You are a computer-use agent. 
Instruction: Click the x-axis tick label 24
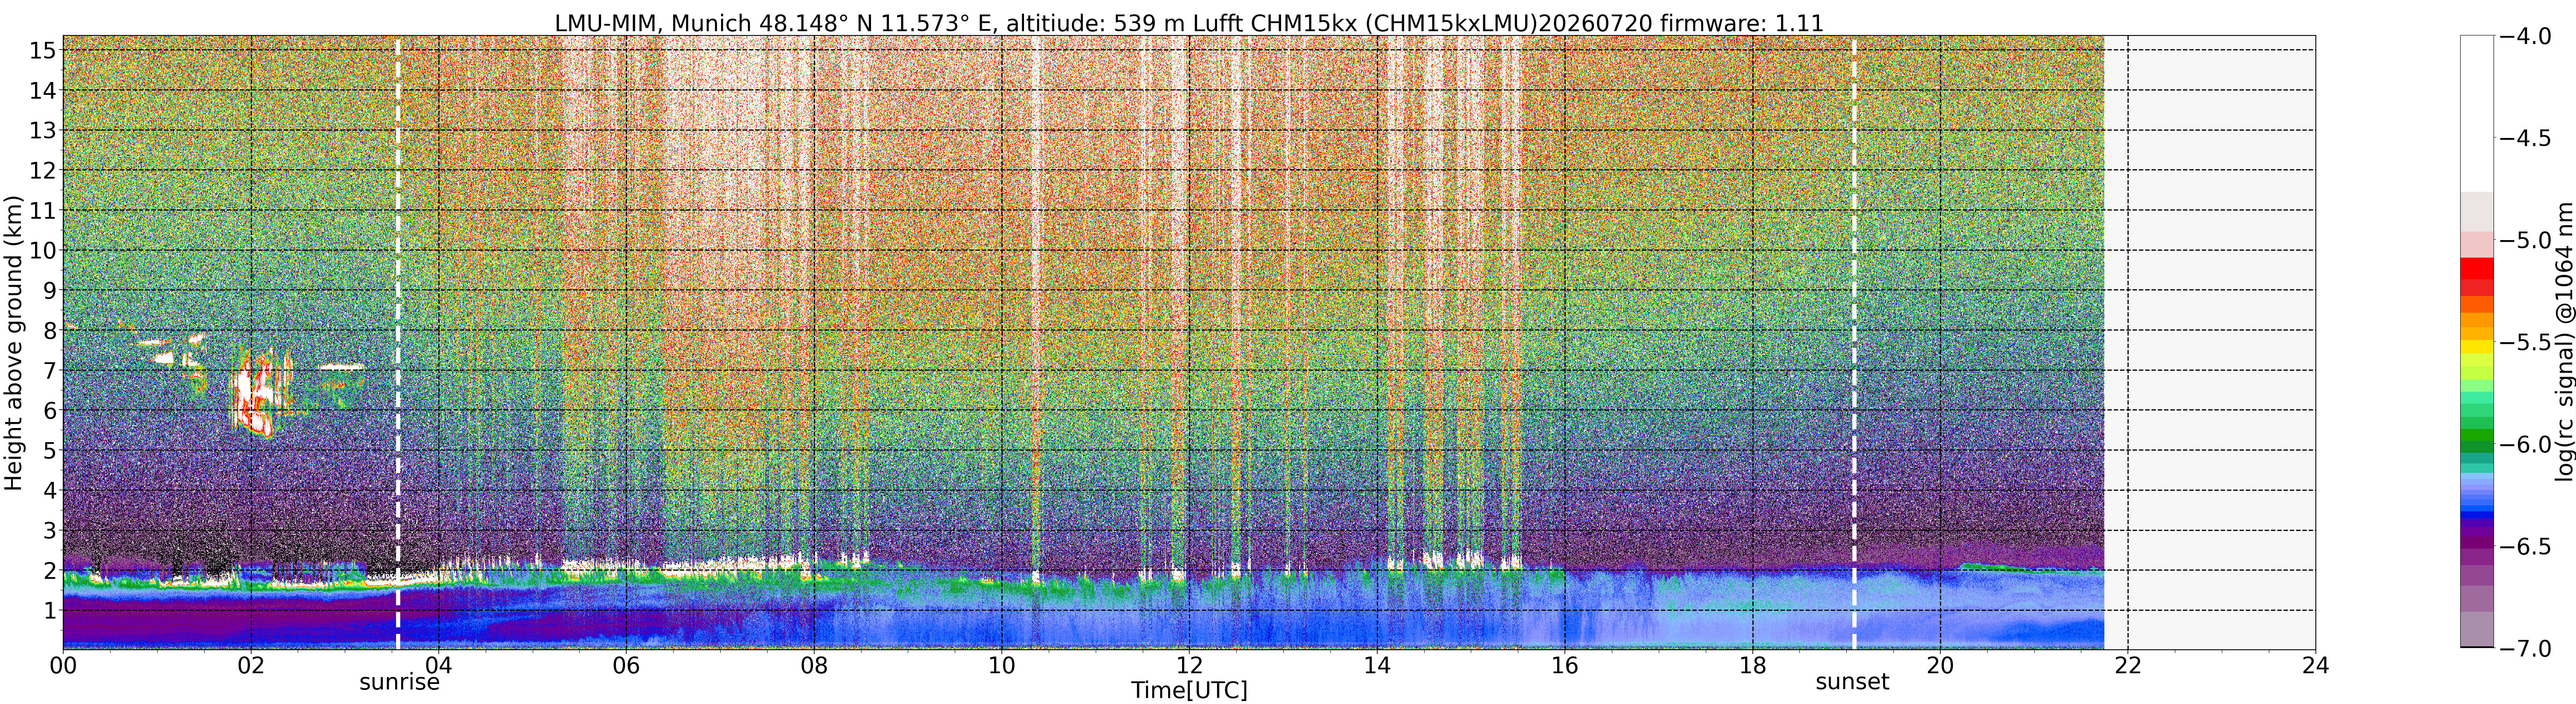point(2315,666)
